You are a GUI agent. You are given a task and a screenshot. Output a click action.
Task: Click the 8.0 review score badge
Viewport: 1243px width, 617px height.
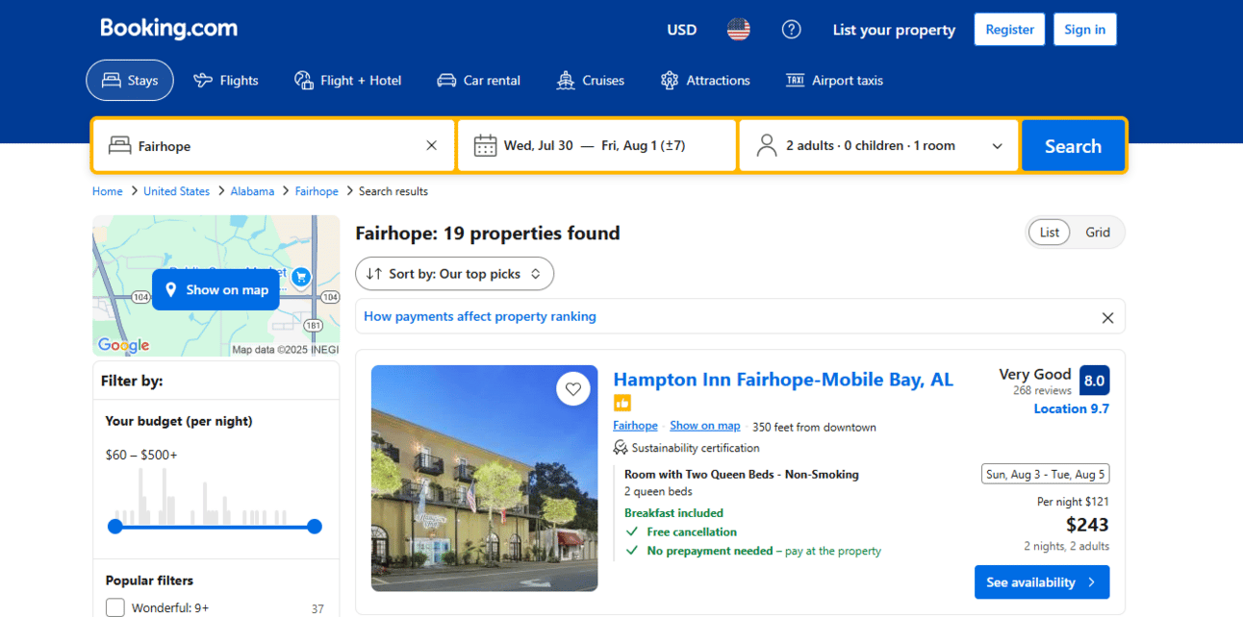tap(1094, 381)
